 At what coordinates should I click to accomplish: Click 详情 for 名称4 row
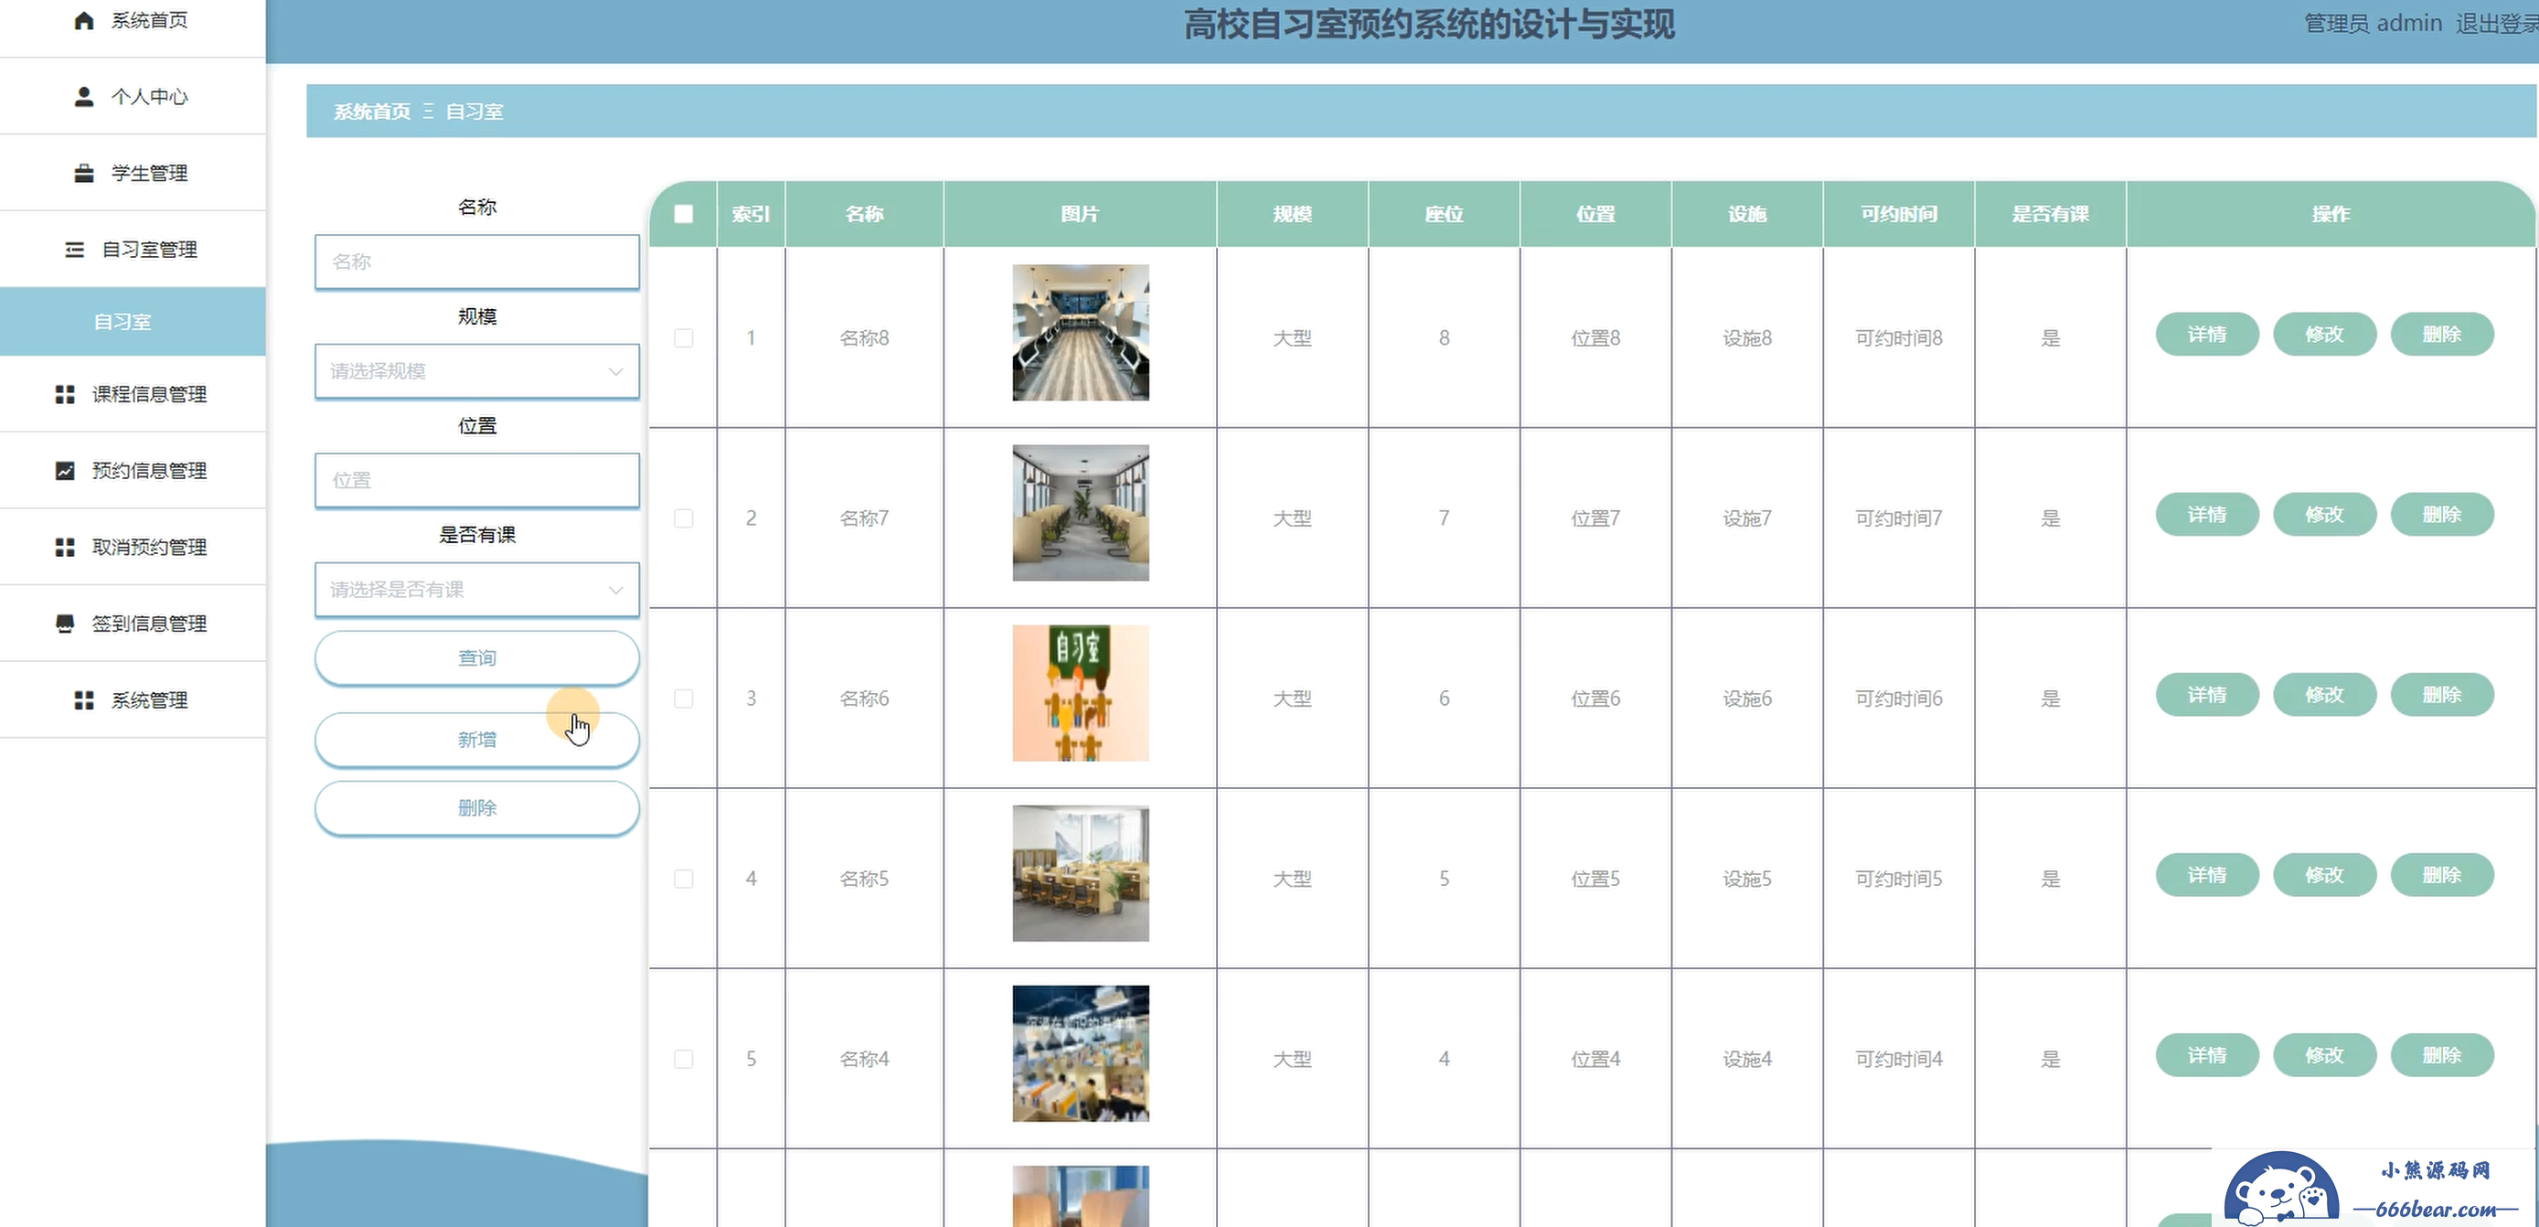[x=2207, y=1055]
